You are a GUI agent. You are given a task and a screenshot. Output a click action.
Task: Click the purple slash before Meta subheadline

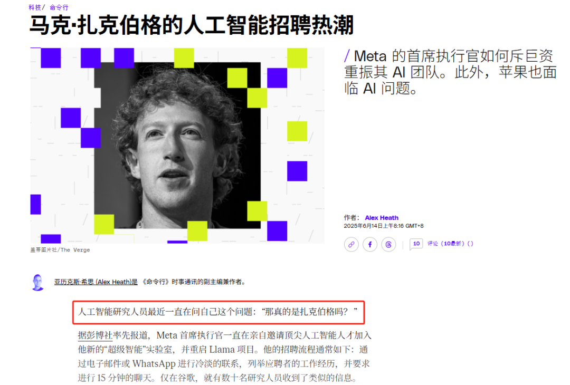347,56
